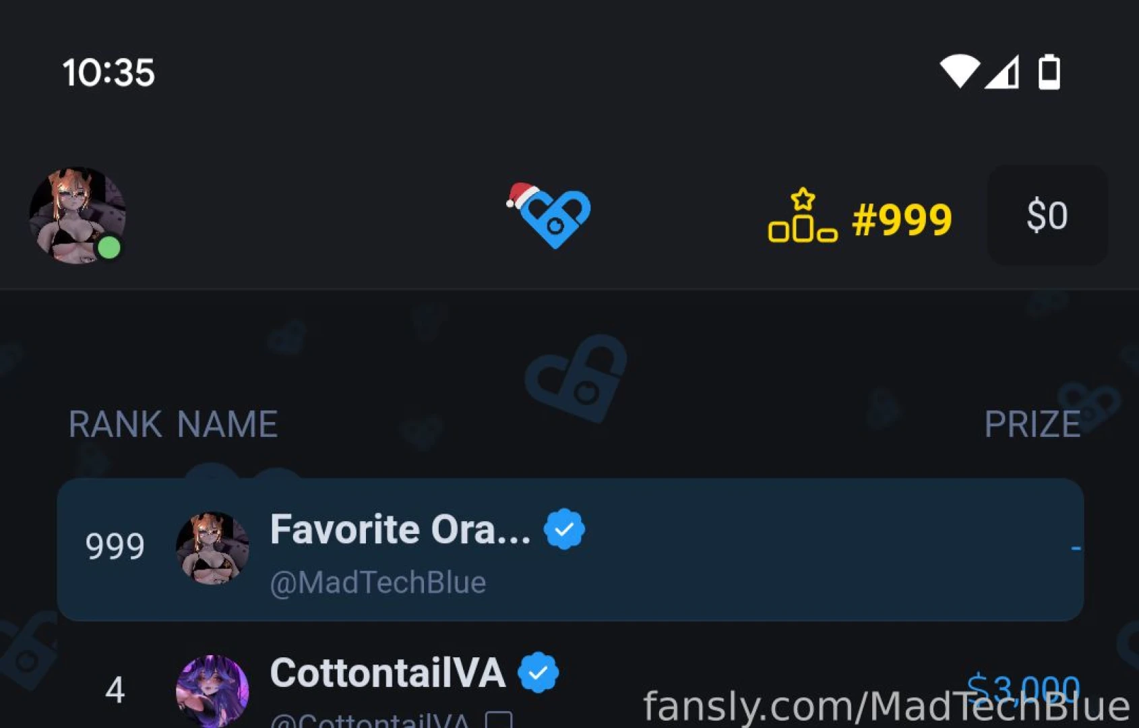Tap the Favorite Ora... display name

click(400, 529)
